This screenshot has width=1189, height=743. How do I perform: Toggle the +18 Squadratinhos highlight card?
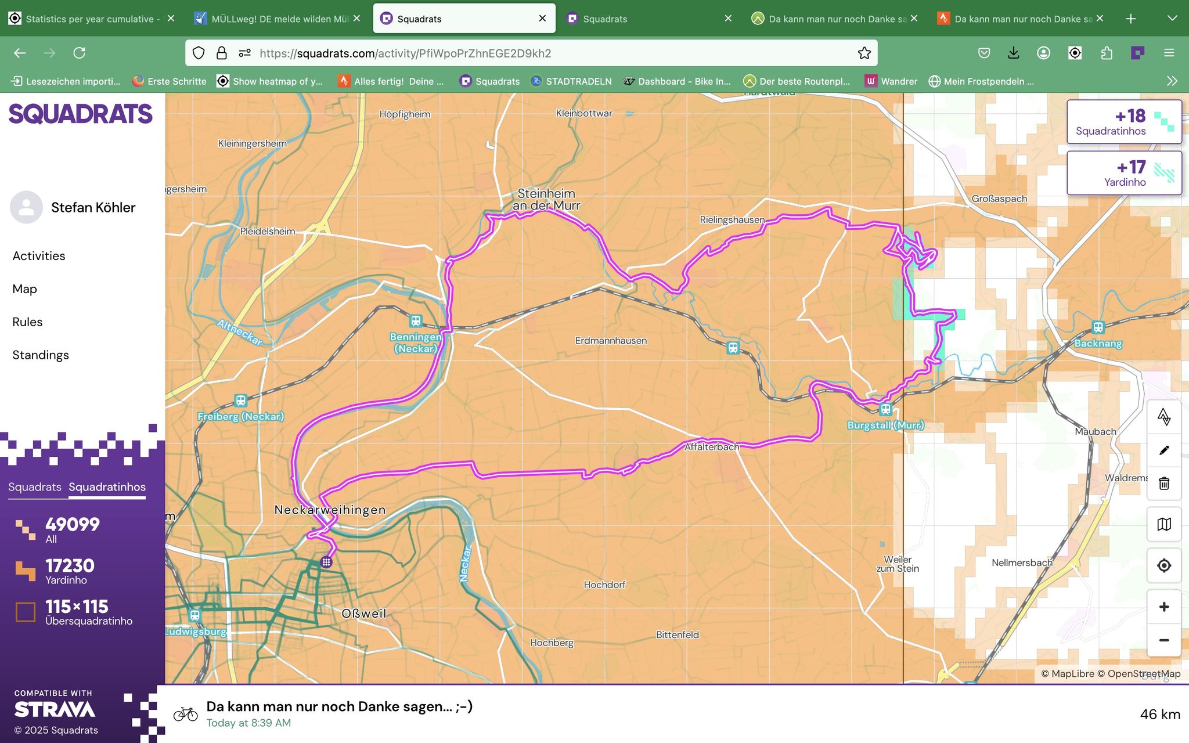(1124, 122)
